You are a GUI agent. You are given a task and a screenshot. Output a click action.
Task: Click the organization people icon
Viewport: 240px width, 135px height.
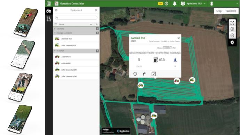point(183,3)
